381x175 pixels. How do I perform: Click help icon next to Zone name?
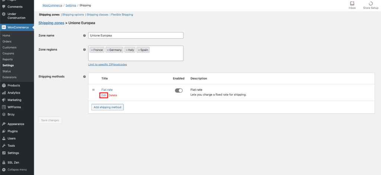[84, 35]
